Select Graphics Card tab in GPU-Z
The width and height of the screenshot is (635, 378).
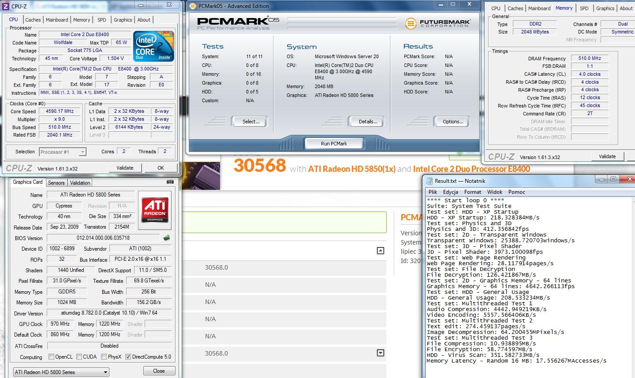click(x=28, y=182)
